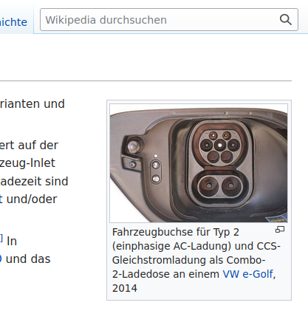This screenshot has width=308, height=325.
Task: Click the 'und/oder' paragraph text
Action: coord(32,199)
